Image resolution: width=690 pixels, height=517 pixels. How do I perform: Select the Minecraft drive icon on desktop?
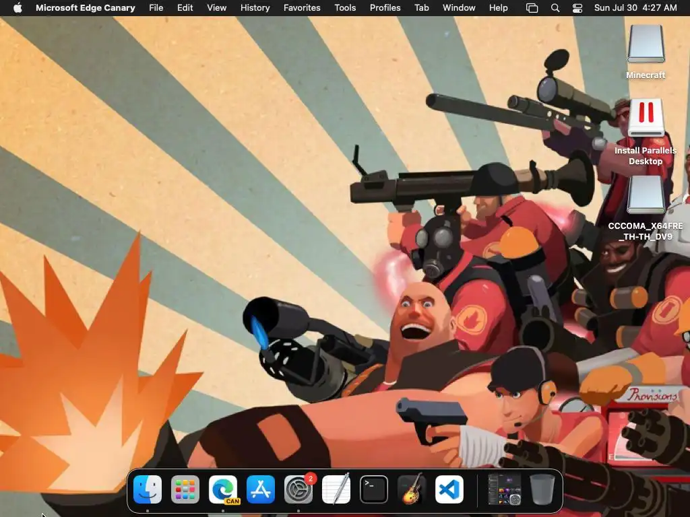[x=646, y=44]
